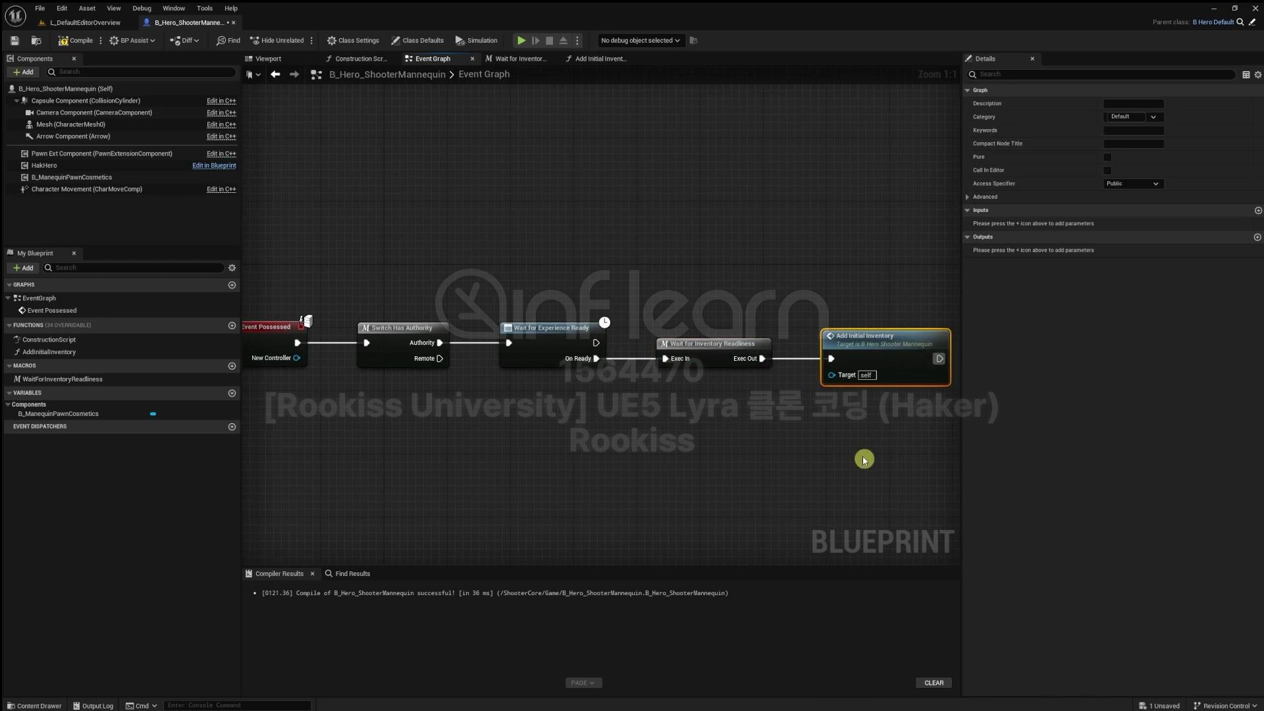
Task: Click the Find toolbar button
Action: point(228,41)
